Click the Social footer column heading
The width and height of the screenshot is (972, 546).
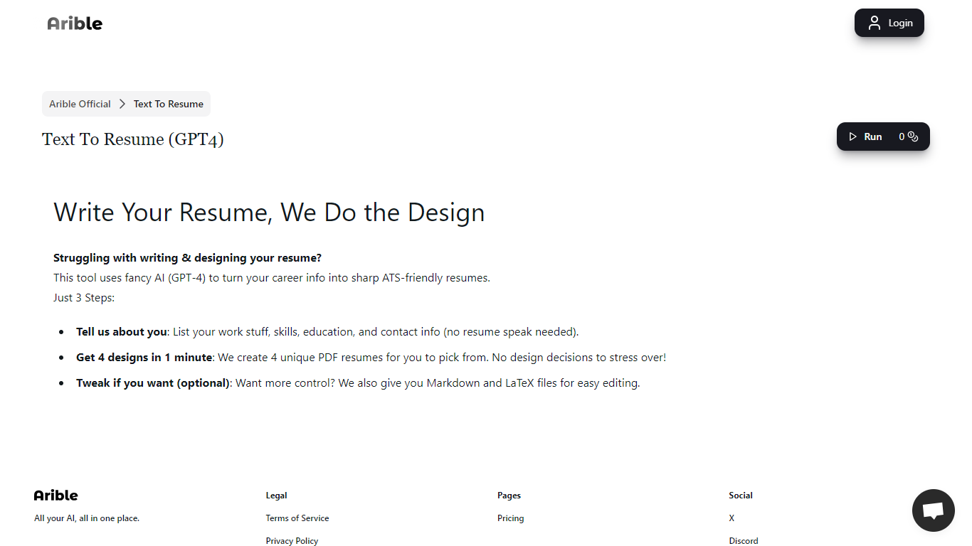pyautogui.click(x=741, y=496)
